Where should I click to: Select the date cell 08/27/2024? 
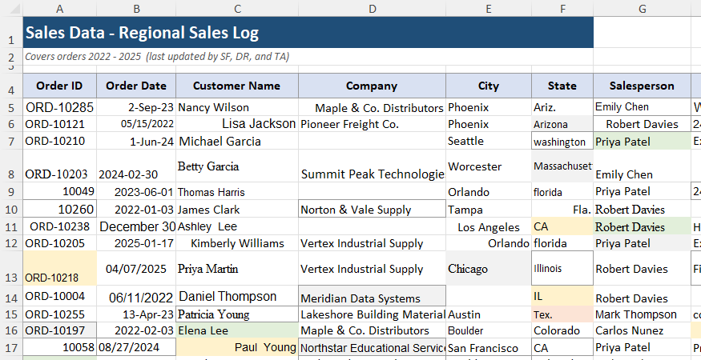coord(136,347)
